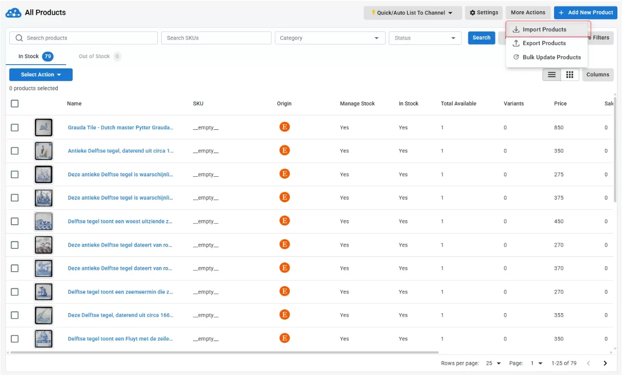Switch to the Out of Stock tab
Image resolution: width=623 pixels, height=375 pixels.
[100, 56]
